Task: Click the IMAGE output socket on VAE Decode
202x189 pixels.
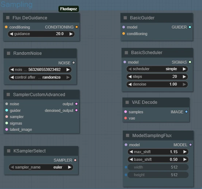Action: pos(186,111)
